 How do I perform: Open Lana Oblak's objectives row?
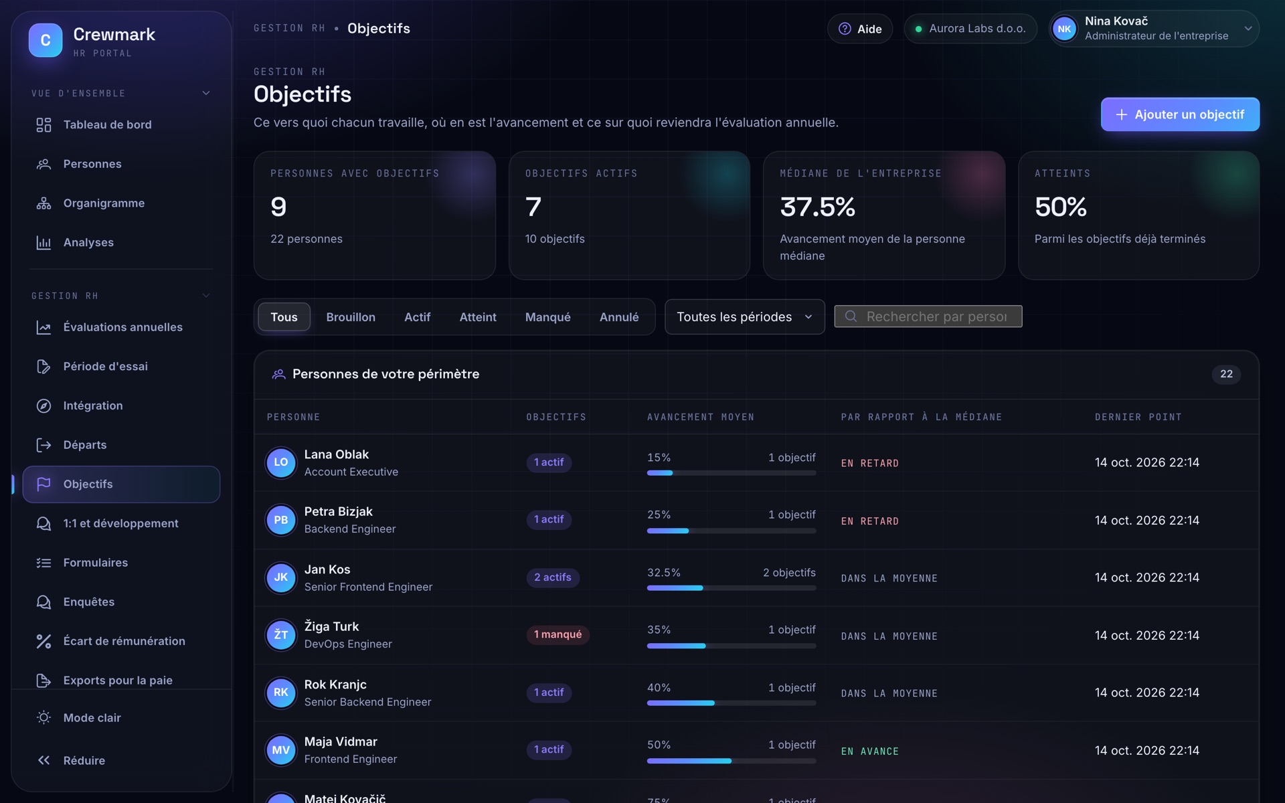click(756, 463)
